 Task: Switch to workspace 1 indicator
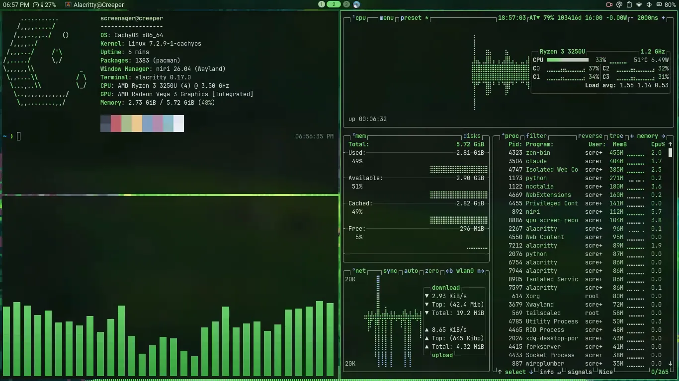[x=322, y=4]
